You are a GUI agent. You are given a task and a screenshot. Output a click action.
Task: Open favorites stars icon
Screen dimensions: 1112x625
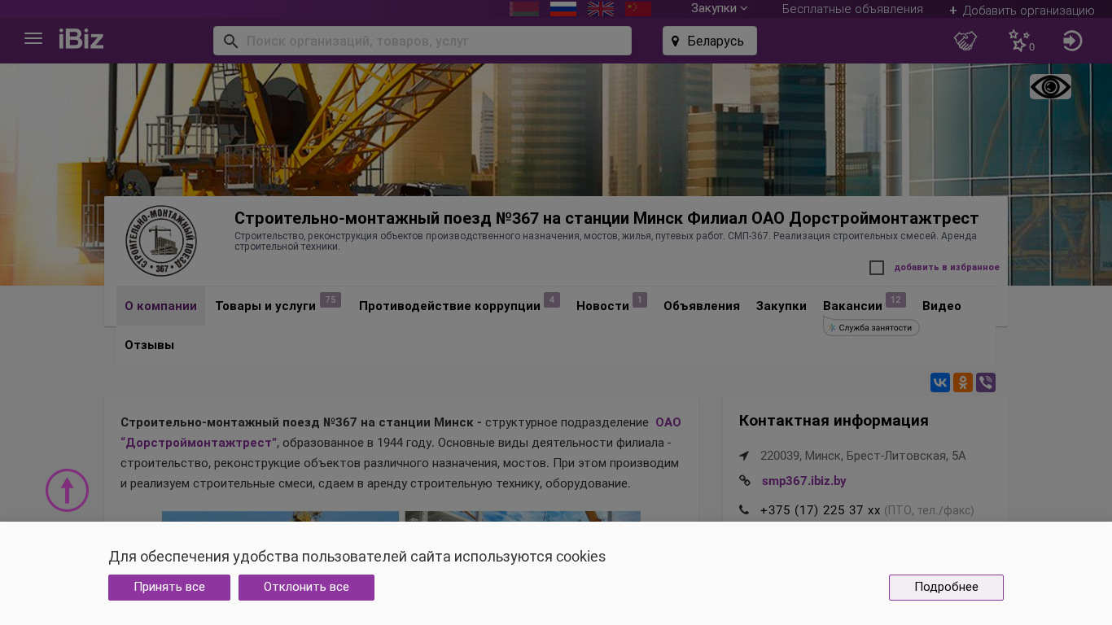[x=1019, y=41]
